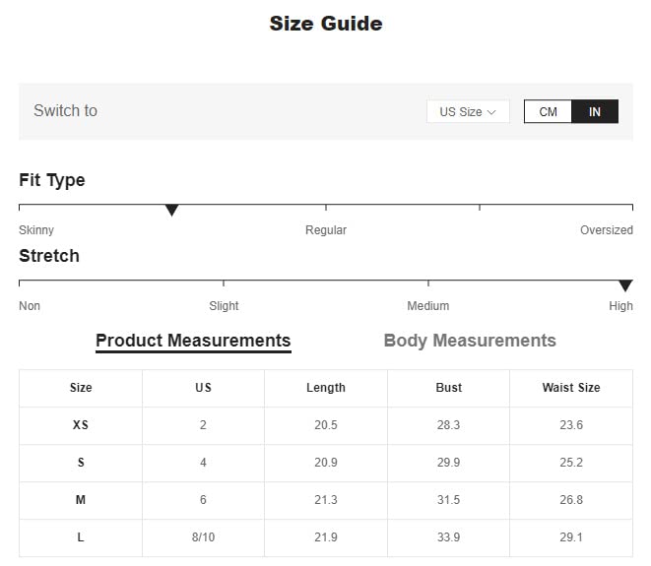The height and width of the screenshot is (566, 651).
Task: Select the M size row label
Action: pos(81,500)
